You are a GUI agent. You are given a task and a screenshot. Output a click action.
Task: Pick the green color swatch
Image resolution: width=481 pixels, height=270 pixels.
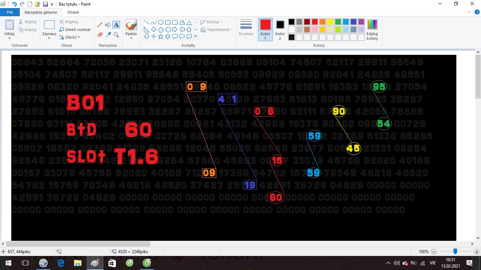click(338, 22)
